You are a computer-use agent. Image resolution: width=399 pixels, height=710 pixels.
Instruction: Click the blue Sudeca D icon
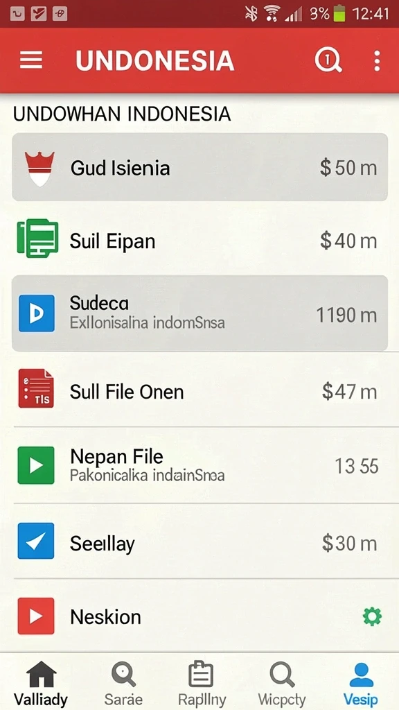37,313
